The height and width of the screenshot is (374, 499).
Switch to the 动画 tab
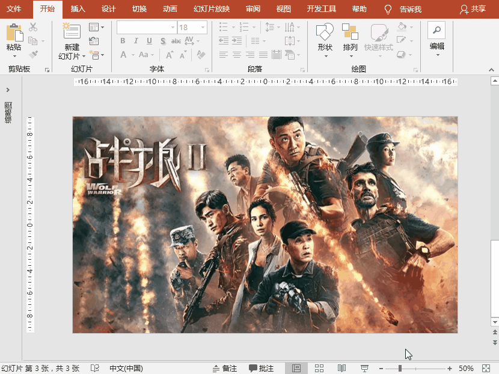coord(170,9)
